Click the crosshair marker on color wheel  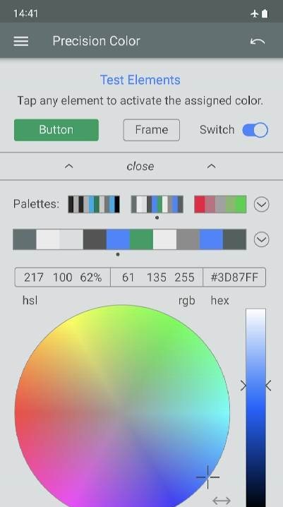pos(207,477)
